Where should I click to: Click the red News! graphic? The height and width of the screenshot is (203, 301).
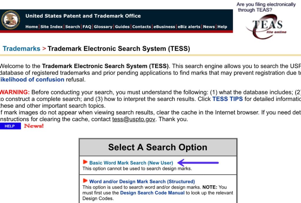point(33,125)
